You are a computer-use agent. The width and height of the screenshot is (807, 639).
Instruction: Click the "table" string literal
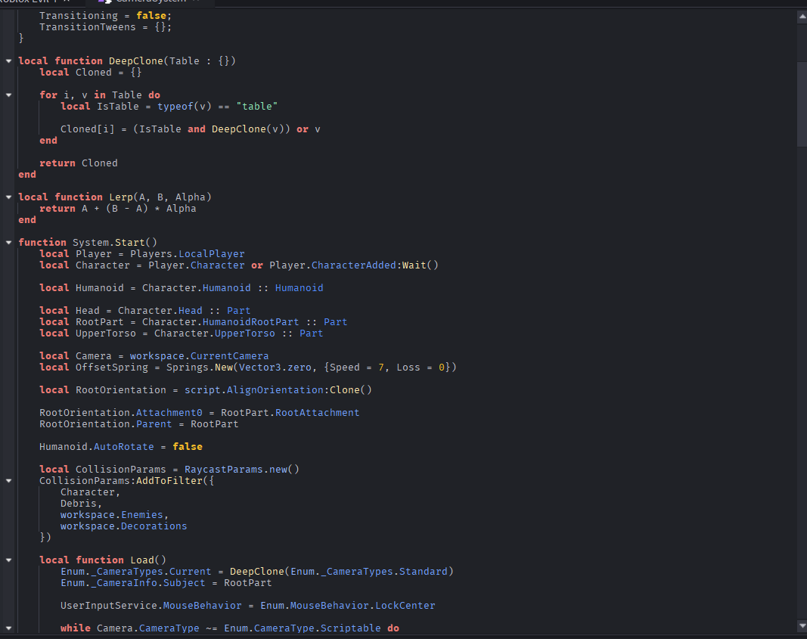[257, 106]
